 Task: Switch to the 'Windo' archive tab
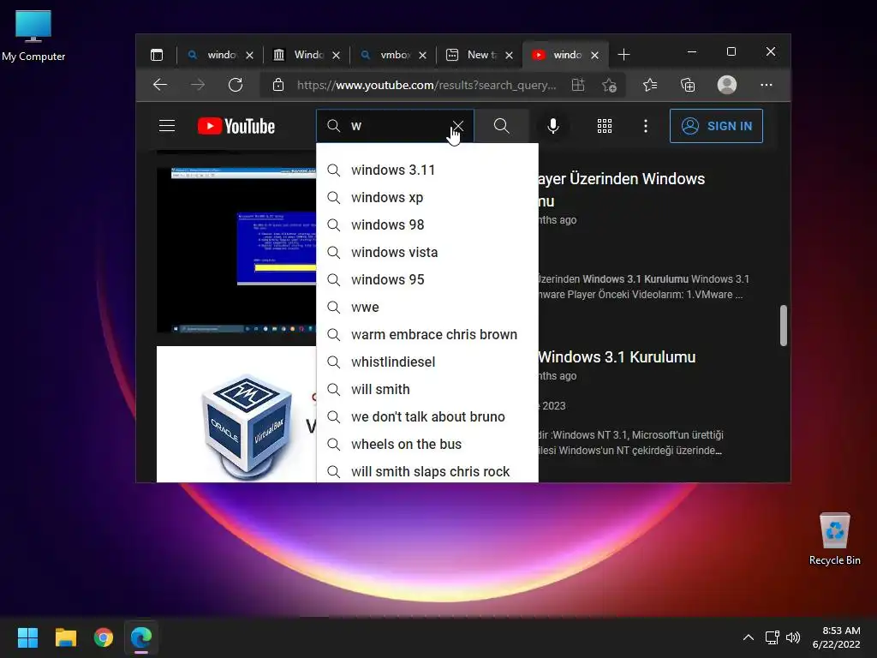[306, 55]
